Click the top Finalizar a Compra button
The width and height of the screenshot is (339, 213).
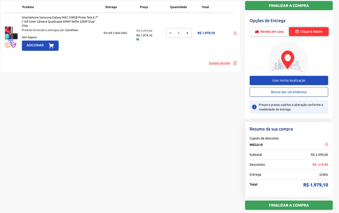(289, 6)
